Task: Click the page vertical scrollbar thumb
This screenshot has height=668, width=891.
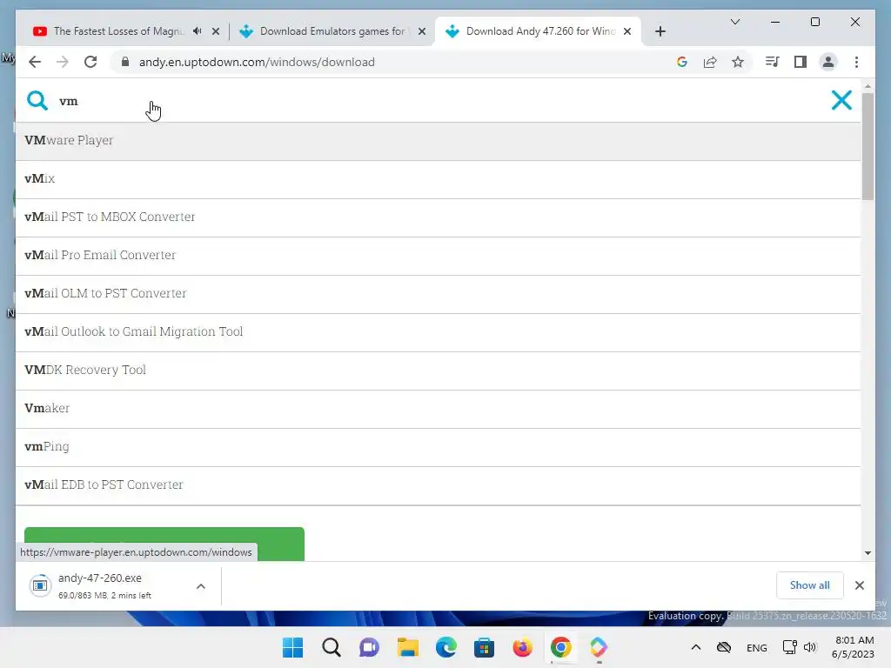Action: click(x=868, y=146)
